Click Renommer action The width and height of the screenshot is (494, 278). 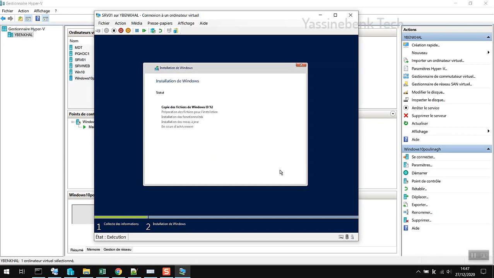422,212
